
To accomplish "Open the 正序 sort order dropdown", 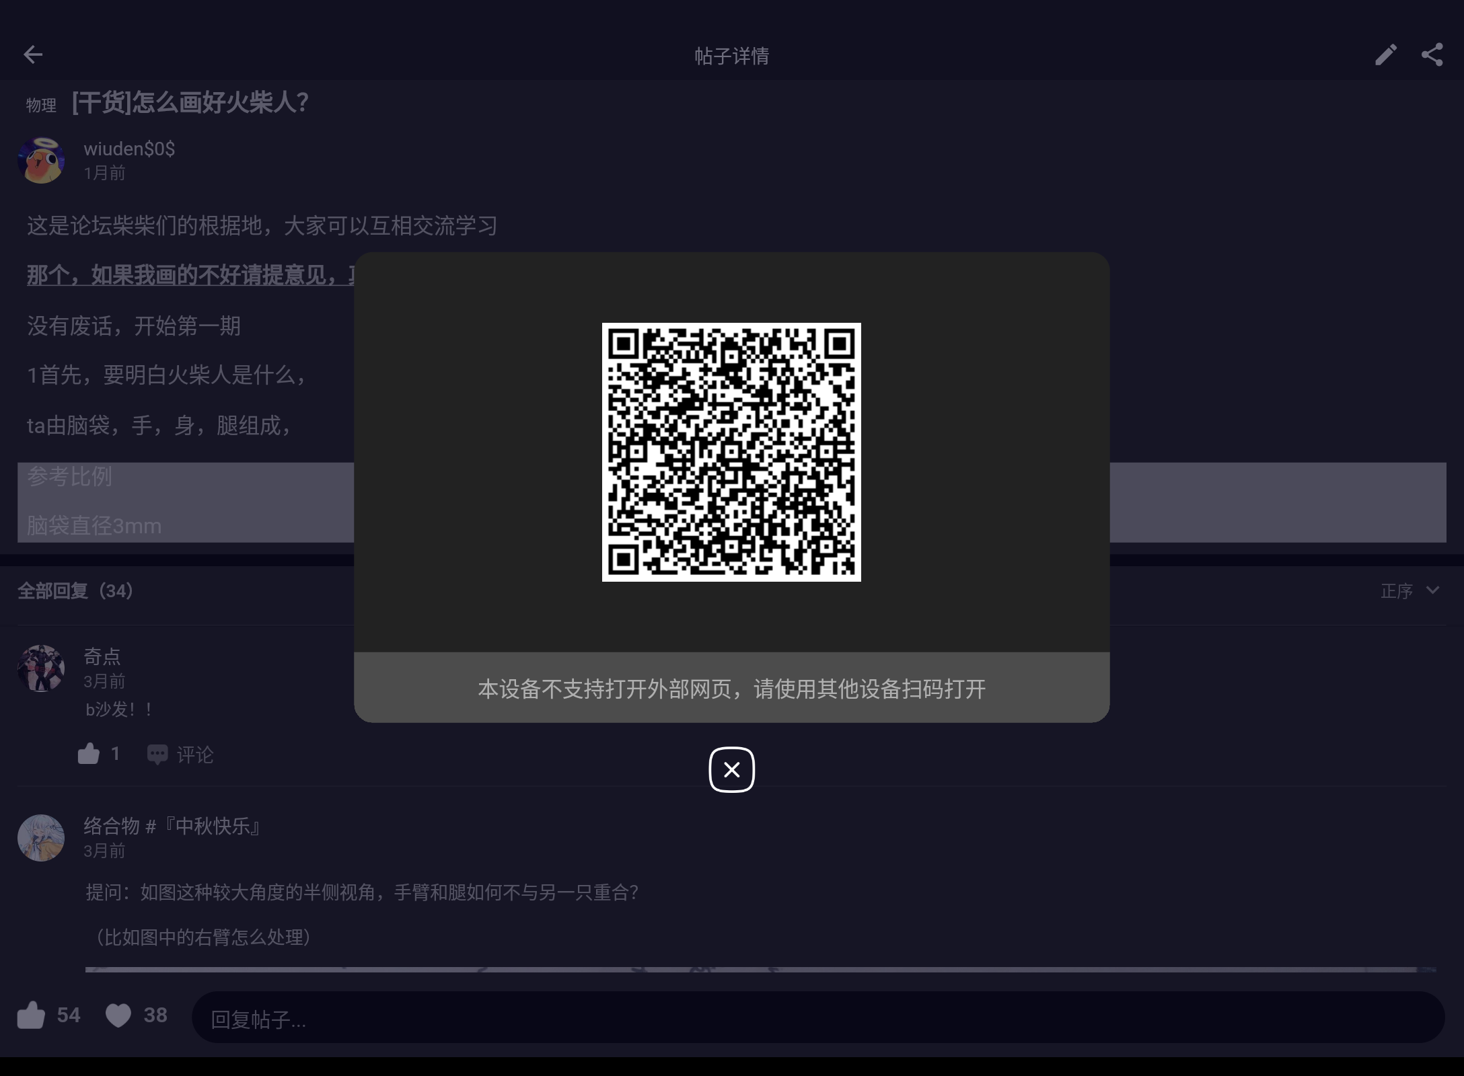I will click(1396, 590).
